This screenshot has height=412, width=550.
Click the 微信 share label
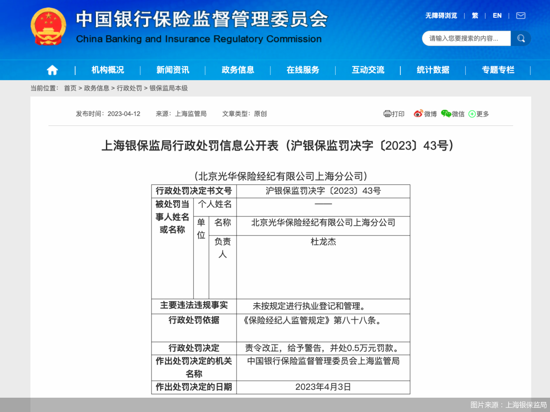pyautogui.click(x=458, y=114)
